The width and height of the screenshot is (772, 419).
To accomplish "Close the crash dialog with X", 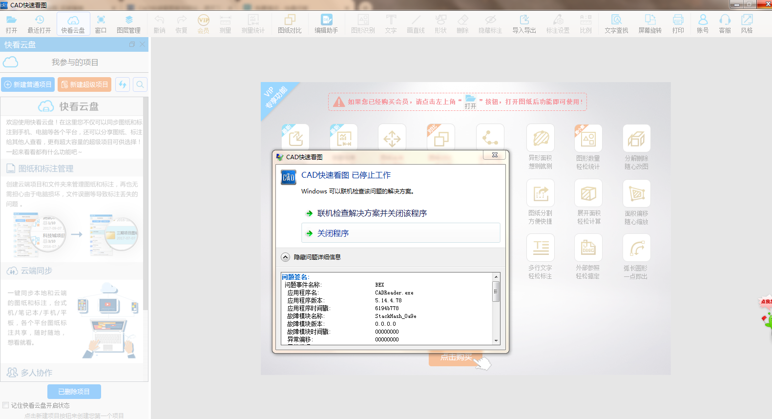I will (495, 155).
